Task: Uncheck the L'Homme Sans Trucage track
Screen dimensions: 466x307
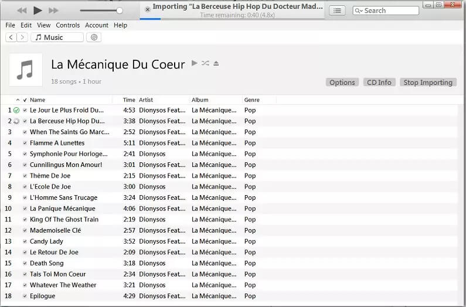Action: coord(25,197)
